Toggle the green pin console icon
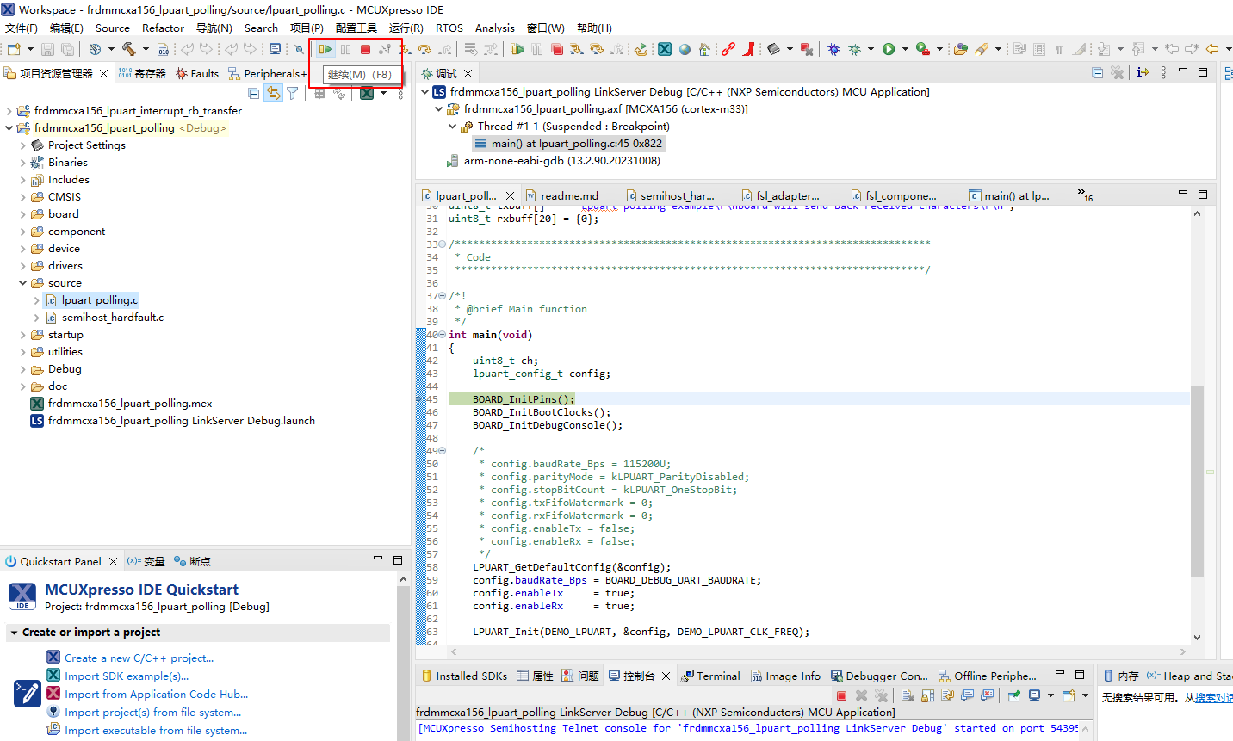 tap(1013, 695)
